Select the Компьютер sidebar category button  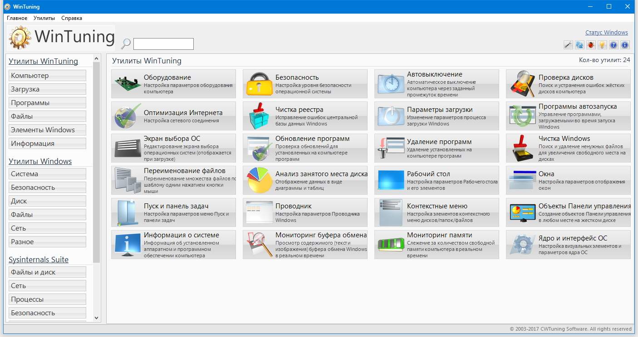click(x=47, y=76)
